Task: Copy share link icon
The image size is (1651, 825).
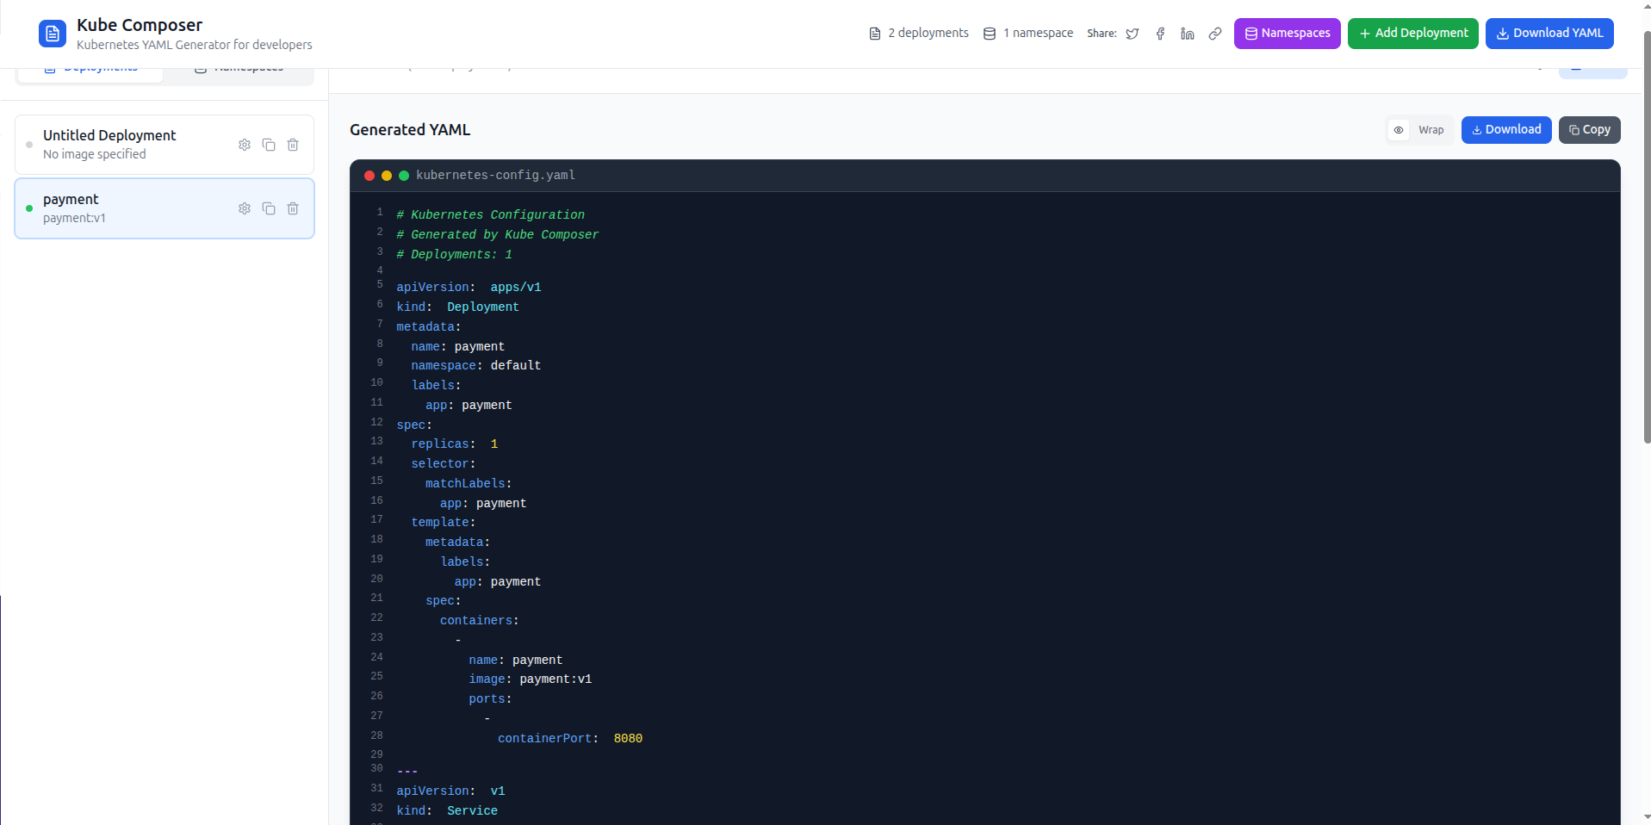Action: tap(1215, 34)
